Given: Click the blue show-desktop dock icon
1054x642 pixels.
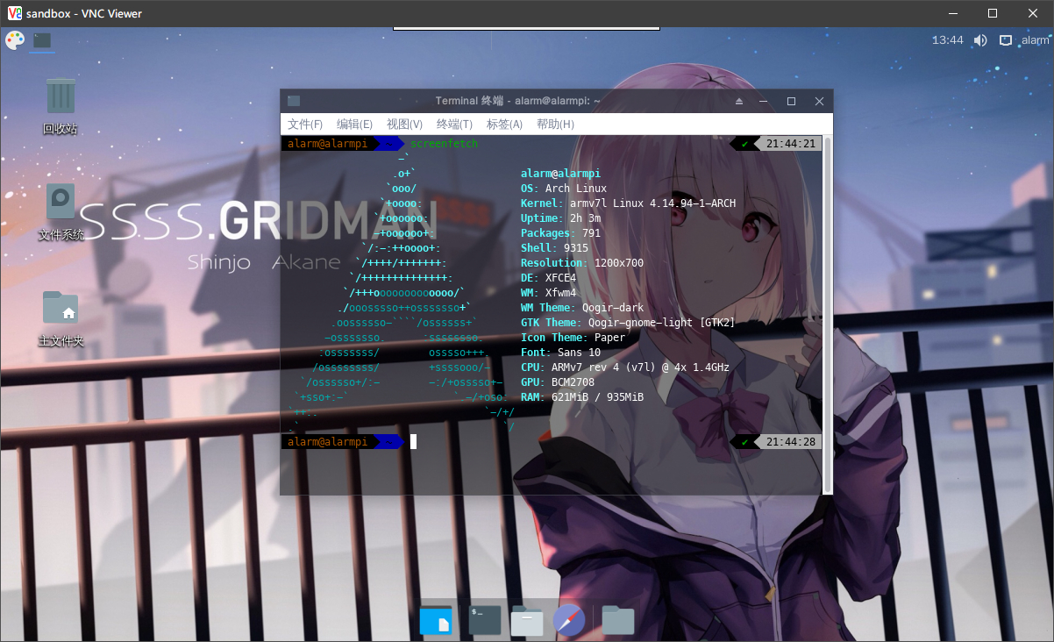Looking at the screenshot, I should (x=436, y=619).
